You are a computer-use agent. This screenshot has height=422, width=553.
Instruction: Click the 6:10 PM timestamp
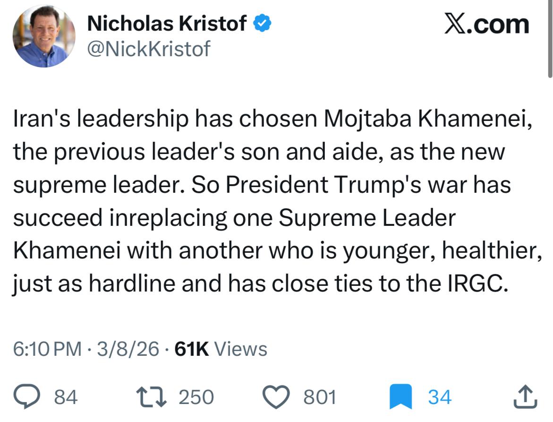47,349
